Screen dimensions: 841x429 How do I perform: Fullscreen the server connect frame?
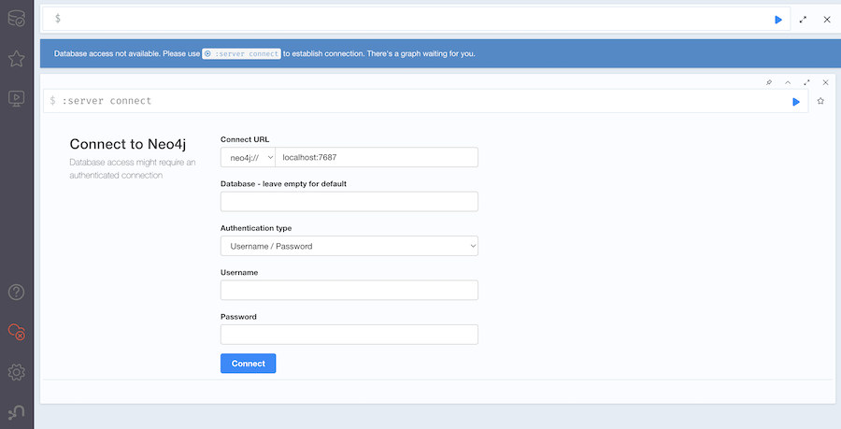[x=806, y=82]
